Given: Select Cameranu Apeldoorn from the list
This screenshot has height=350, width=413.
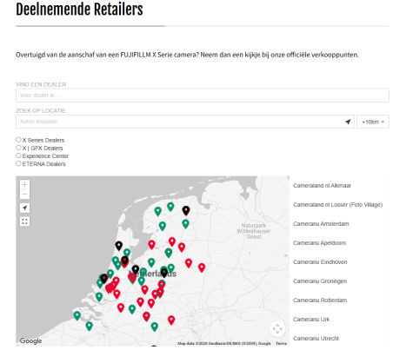Looking at the screenshot, I should (319, 243).
